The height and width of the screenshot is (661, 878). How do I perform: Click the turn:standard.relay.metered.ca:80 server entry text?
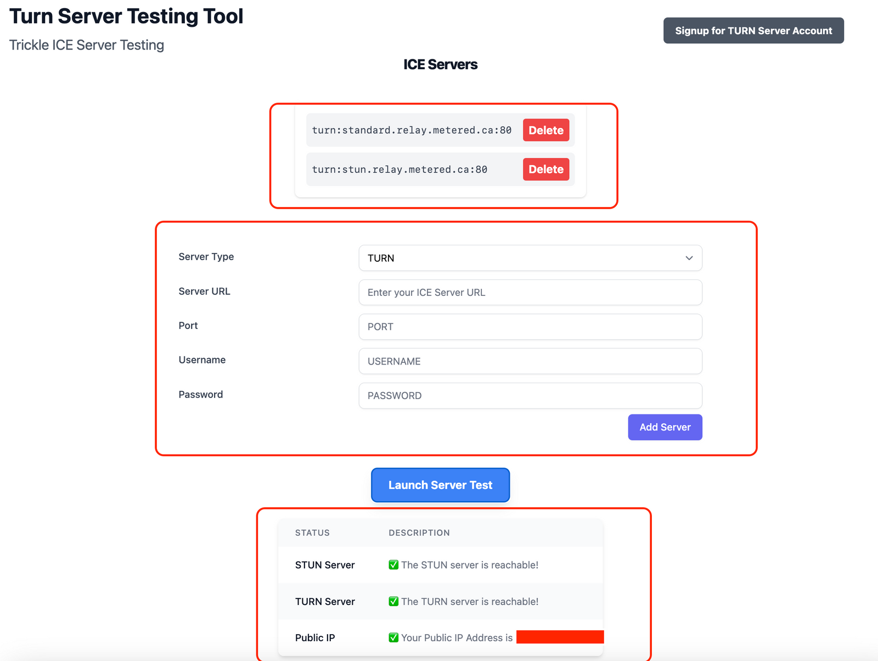coord(412,130)
